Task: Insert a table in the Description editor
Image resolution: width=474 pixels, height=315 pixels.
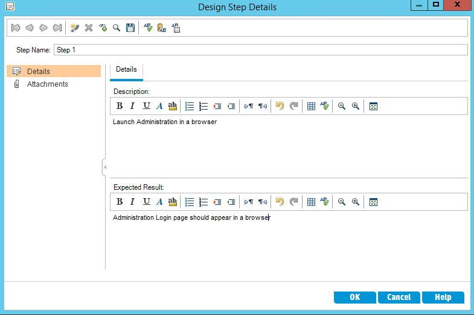Action: point(311,106)
